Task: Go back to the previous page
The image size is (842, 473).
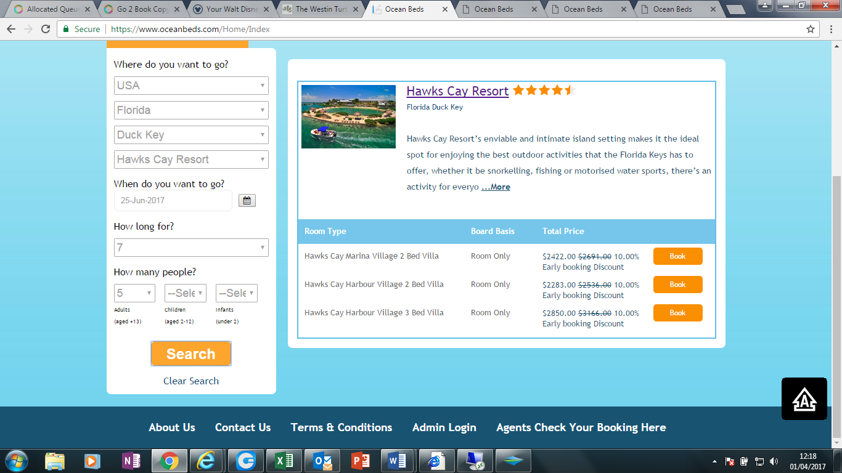Action: pyautogui.click(x=11, y=29)
